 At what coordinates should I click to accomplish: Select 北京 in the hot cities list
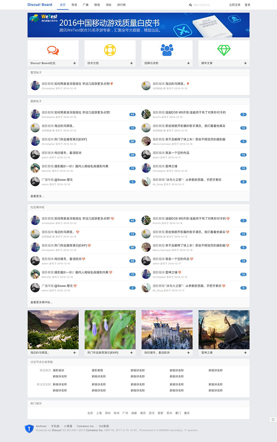click(x=90, y=413)
